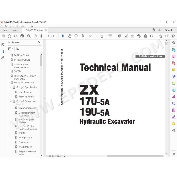Add a sticky note comment
This screenshot has width=177, height=177.
[120, 36]
